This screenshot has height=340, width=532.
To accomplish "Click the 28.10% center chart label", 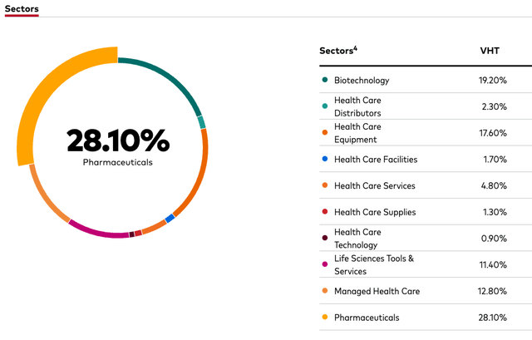I will [x=117, y=140].
